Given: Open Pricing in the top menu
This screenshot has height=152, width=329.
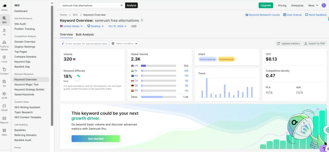Looking at the screenshot, I should [x=282, y=5].
